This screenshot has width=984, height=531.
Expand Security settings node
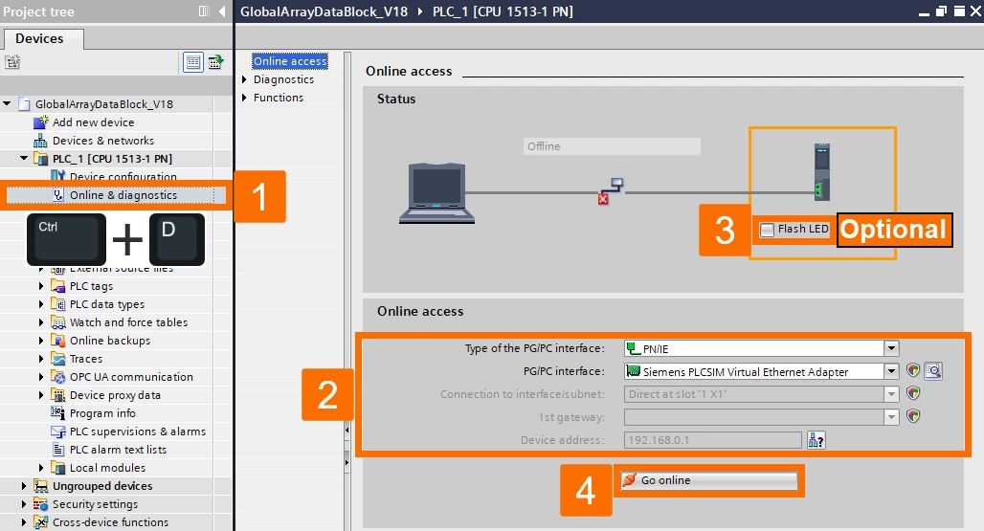coord(24,504)
